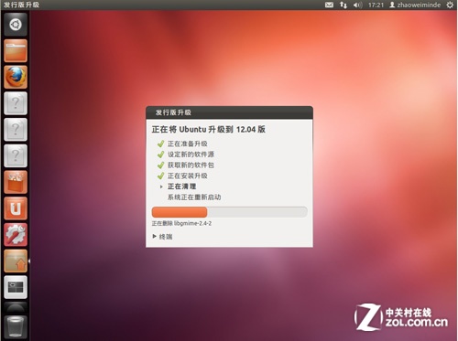Click the 发行版升级 title in top panel
This screenshot has height=341, width=458.
click(21, 5)
